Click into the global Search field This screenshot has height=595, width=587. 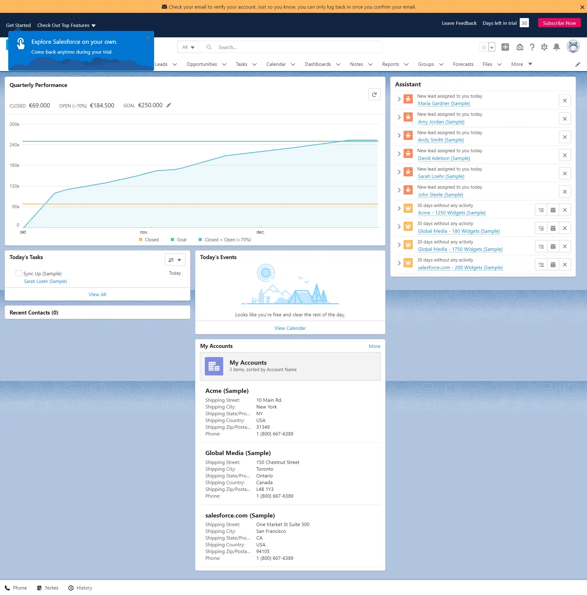290,47
